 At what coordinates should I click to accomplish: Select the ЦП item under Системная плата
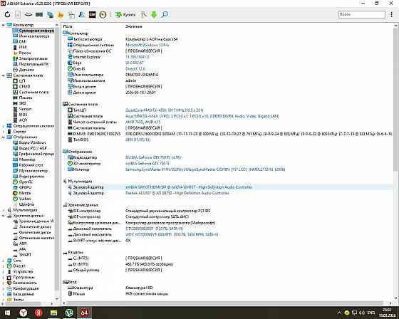click(22, 81)
